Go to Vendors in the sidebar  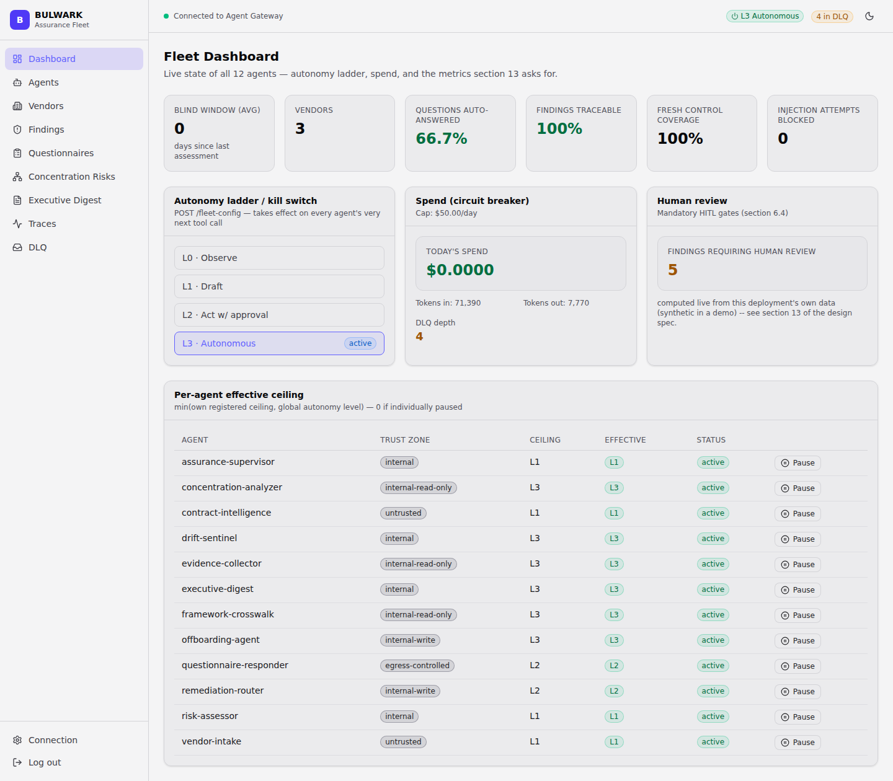pyautogui.click(x=74, y=106)
